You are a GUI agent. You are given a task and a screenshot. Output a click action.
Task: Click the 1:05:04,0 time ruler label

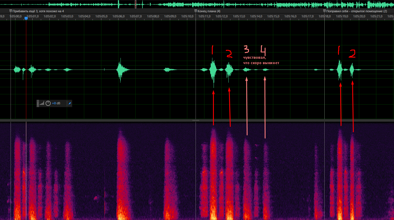pos(84,16)
